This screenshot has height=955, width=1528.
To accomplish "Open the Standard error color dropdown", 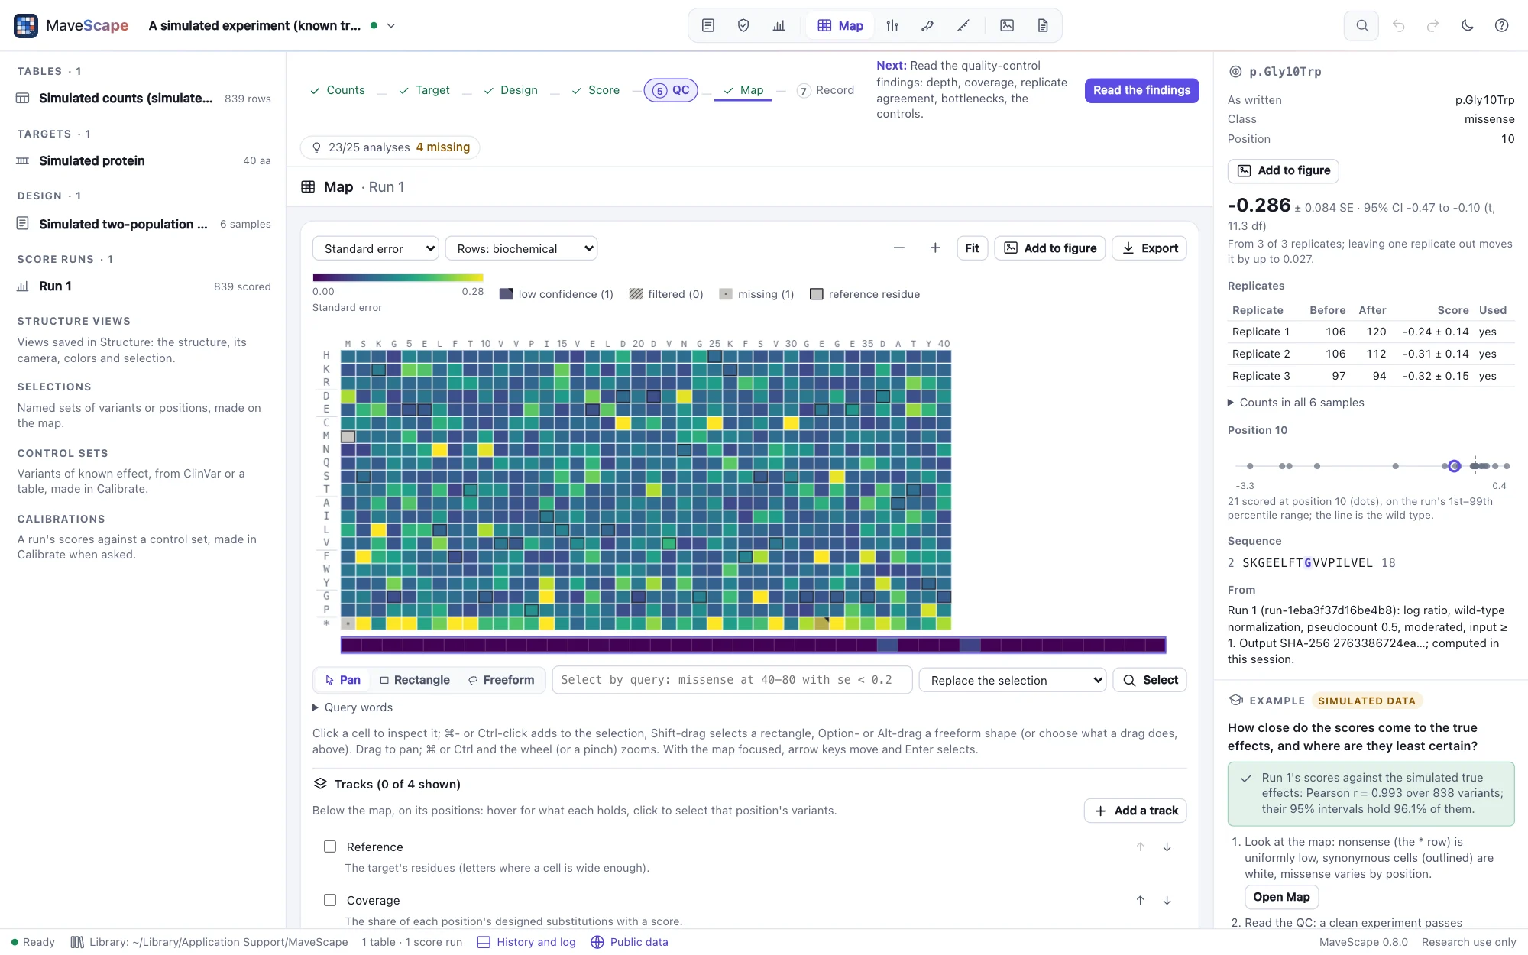I will click(x=376, y=248).
